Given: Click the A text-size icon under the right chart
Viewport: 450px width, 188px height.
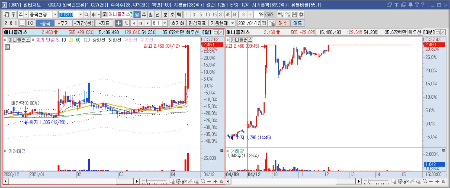Looking at the screenshot, I should 443,181.
